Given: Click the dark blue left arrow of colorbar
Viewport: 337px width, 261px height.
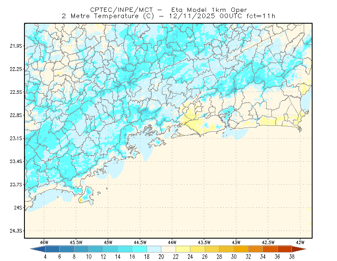Looking at the screenshot, I should [x=38, y=249].
